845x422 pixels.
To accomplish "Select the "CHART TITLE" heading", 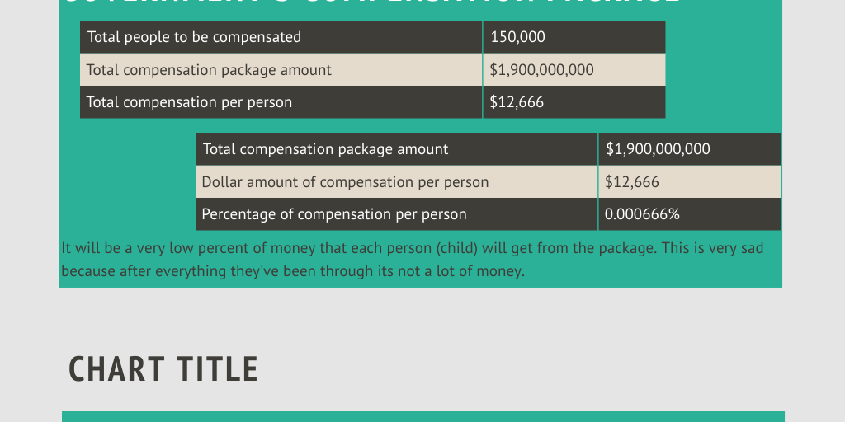I will point(163,369).
